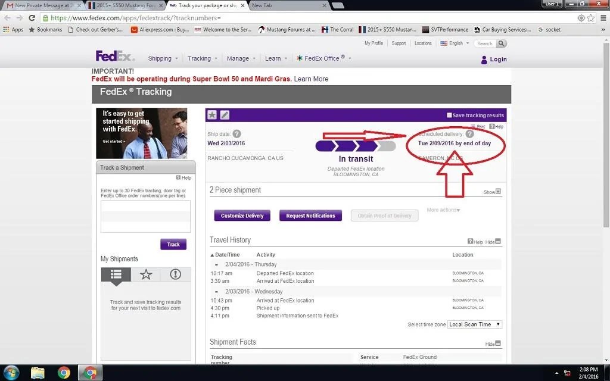Click the Login link
This screenshot has width=610, height=381.
click(498, 60)
